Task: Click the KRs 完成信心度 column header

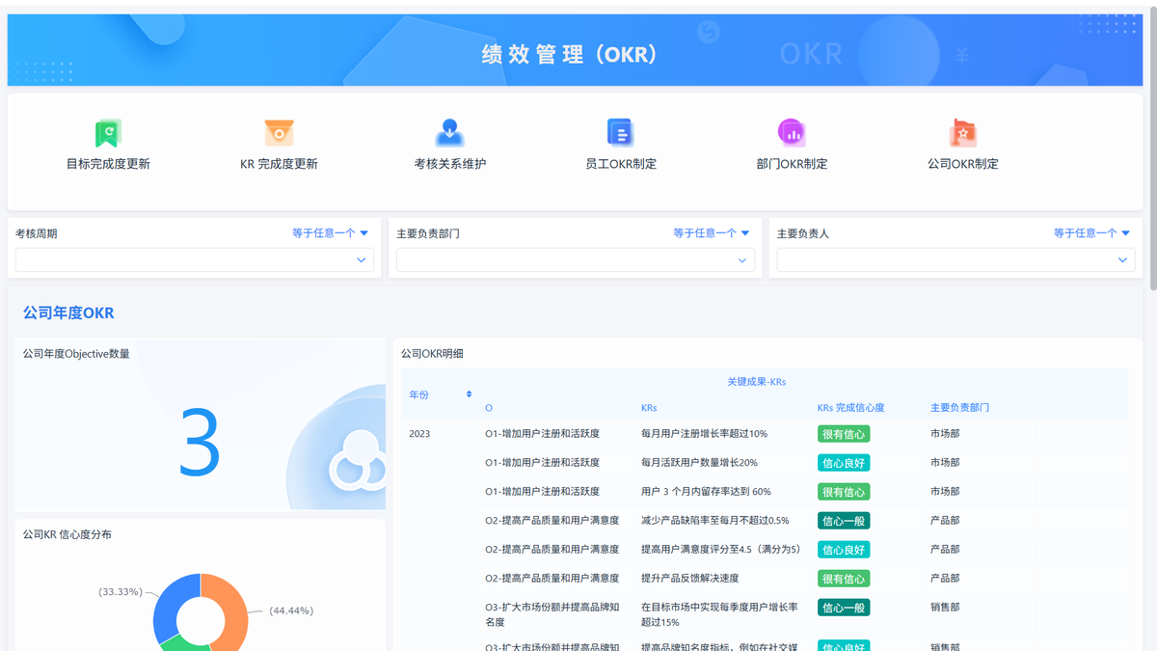Action: tap(850, 408)
